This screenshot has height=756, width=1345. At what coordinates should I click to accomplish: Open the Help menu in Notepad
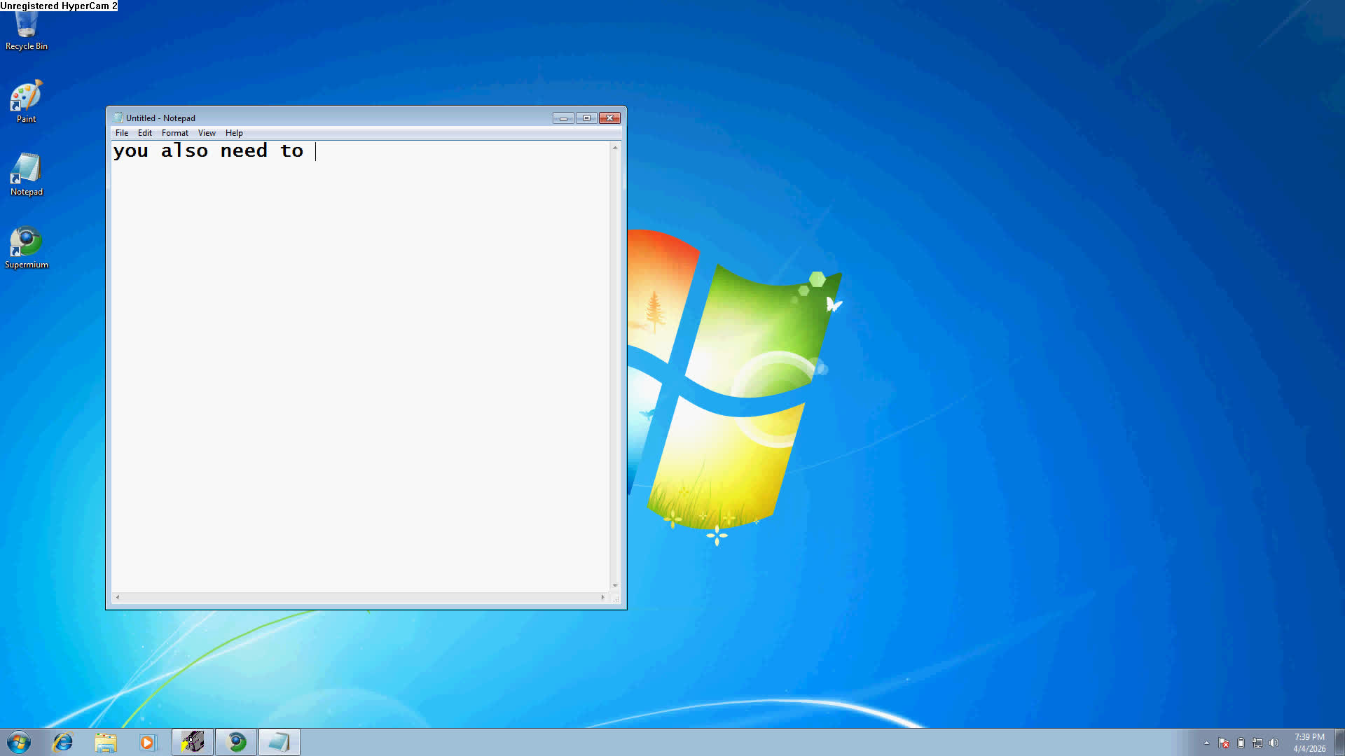(x=234, y=133)
